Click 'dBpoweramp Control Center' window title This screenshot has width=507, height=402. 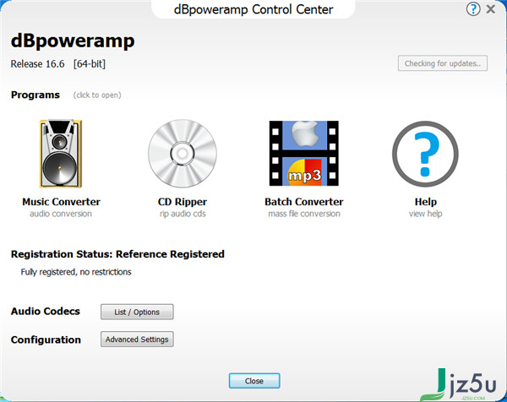[x=253, y=9]
